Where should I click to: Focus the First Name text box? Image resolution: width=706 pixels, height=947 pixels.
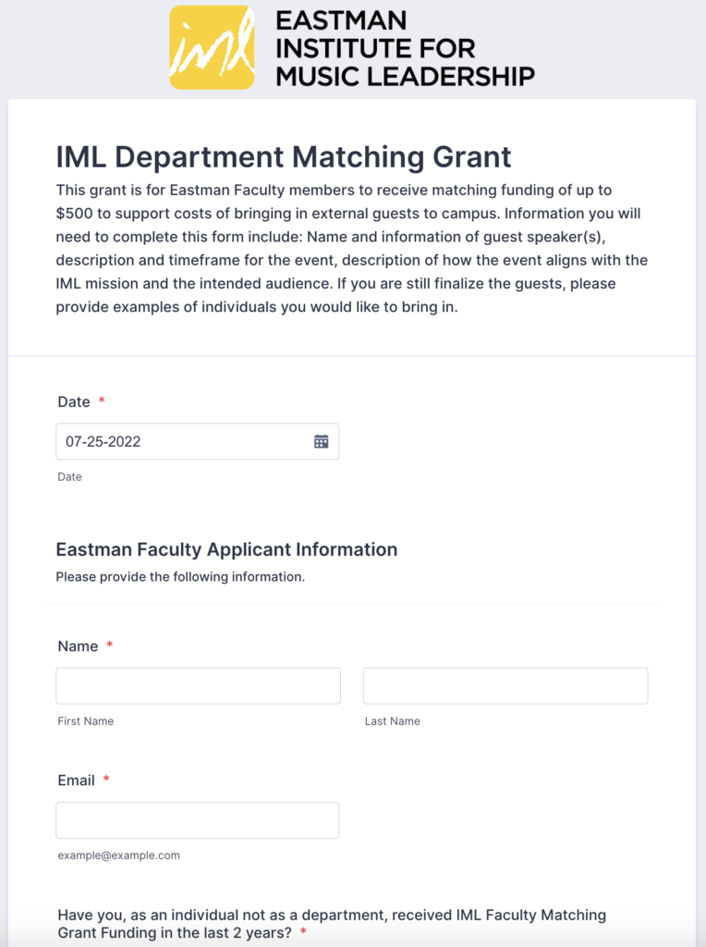[x=198, y=686]
